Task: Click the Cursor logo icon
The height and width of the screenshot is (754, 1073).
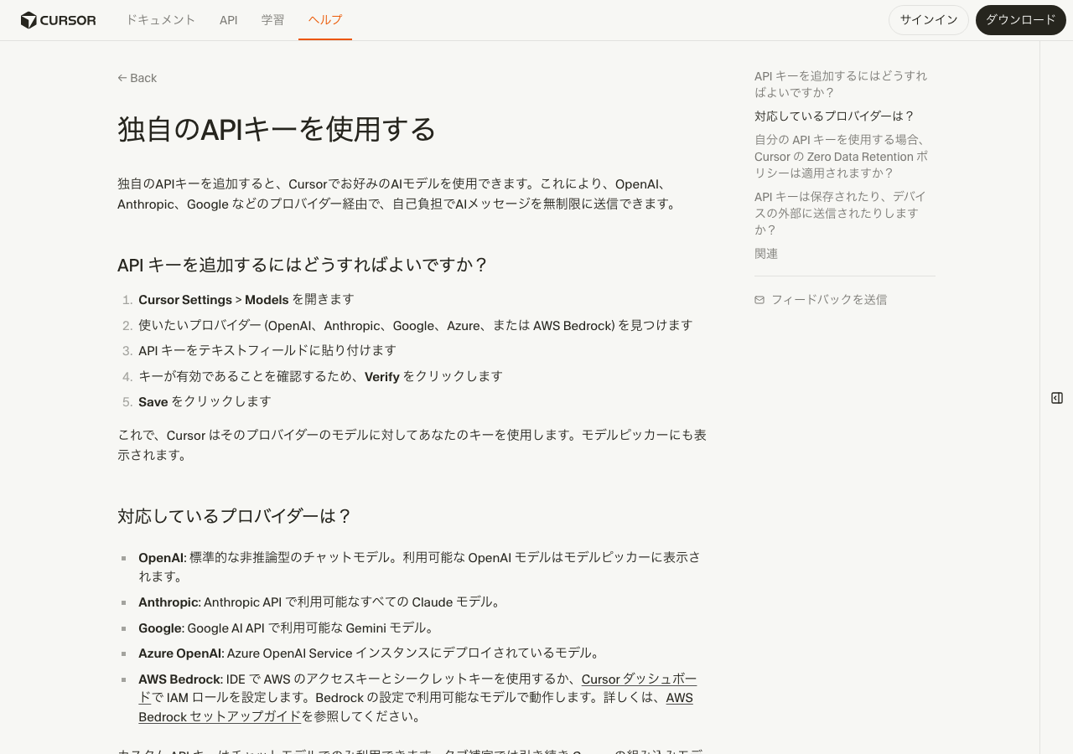Action: (x=29, y=20)
